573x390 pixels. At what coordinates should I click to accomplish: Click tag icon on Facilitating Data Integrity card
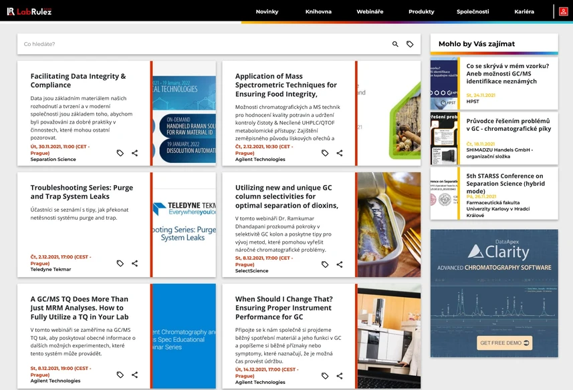pyautogui.click(x=120, y=153)
